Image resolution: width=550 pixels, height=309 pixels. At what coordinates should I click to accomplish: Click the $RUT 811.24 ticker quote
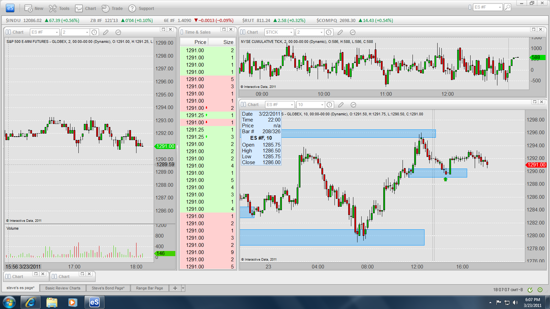274,21
